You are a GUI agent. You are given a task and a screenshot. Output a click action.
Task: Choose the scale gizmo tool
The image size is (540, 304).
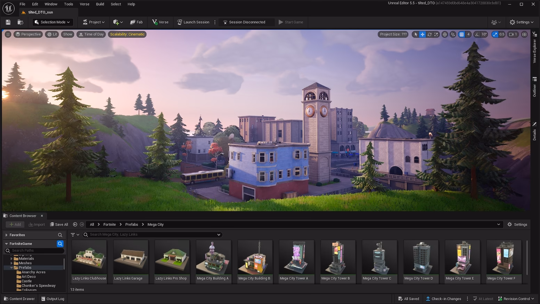(x=436, y=34)
